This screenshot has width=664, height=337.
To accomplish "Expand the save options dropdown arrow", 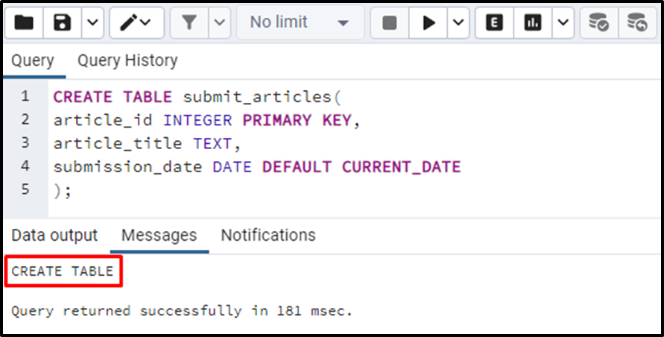I will coord(92,22).
